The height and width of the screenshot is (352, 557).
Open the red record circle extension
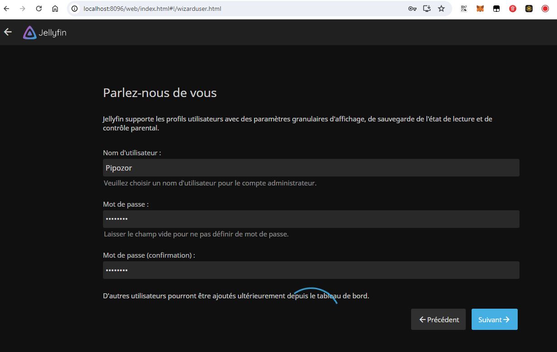point(545,9)
